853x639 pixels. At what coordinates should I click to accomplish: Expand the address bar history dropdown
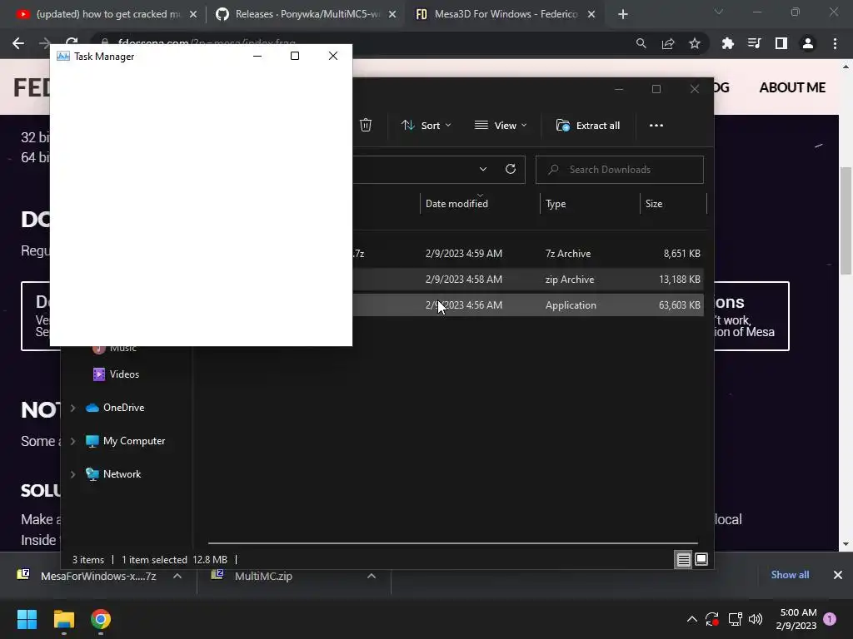(482, 169)
